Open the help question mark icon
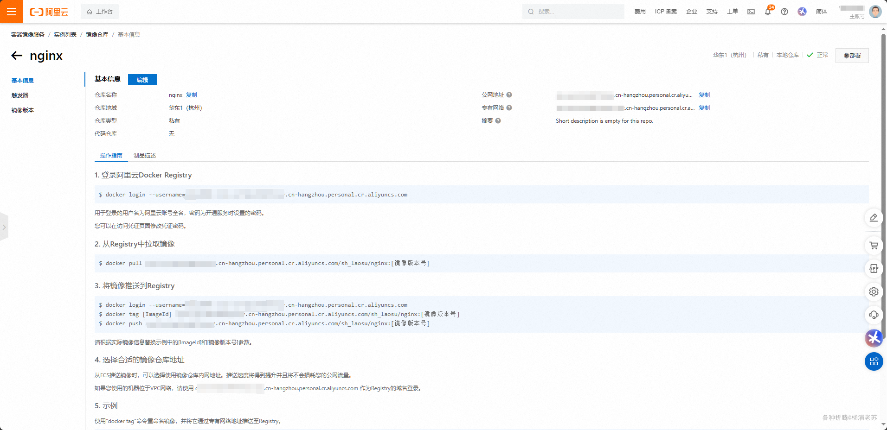The width and height of the screenshot is (887, 430). (x=784, y=12)
